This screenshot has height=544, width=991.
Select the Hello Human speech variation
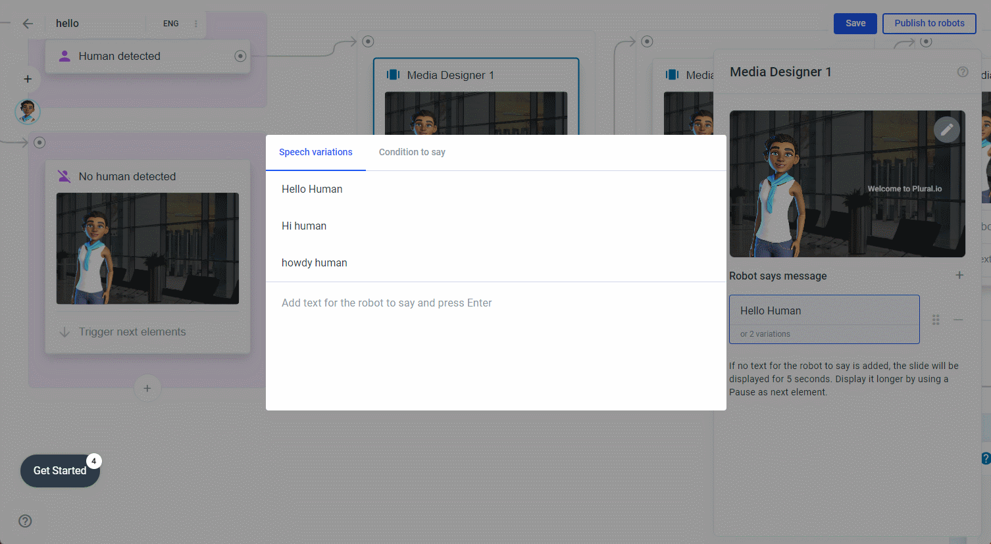click(x=496, y=189)
